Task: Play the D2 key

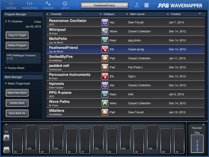Action: [45, 141]
